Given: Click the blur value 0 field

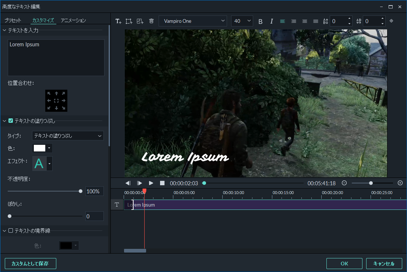Looking at the screenshot, I should [x=95, y=216].
